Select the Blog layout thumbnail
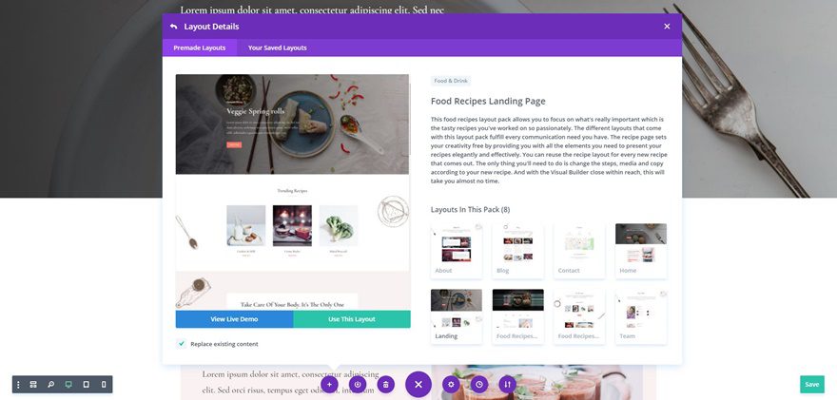The image size is (837, 400). coord(517,251)
